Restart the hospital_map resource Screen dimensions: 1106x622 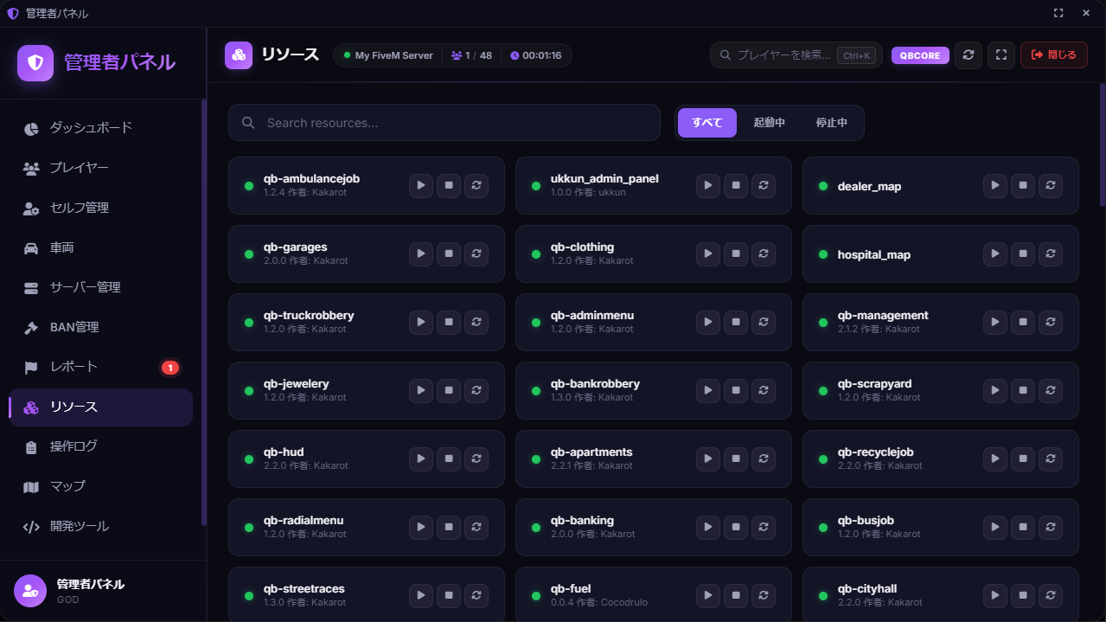[x=1051, y=253]
